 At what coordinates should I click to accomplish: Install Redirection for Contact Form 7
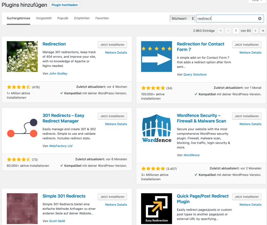[x=247, y=45]
